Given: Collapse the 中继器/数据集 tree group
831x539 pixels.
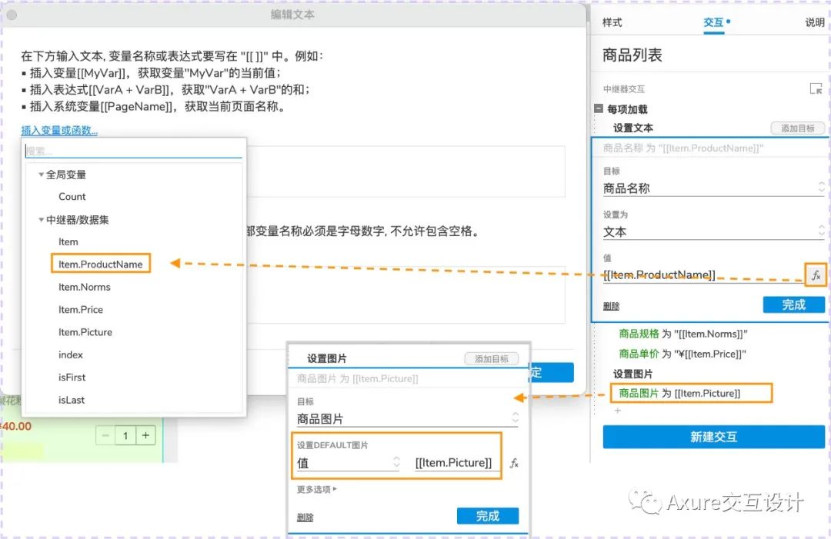Looking at the screenshot, I should [41, 219].
